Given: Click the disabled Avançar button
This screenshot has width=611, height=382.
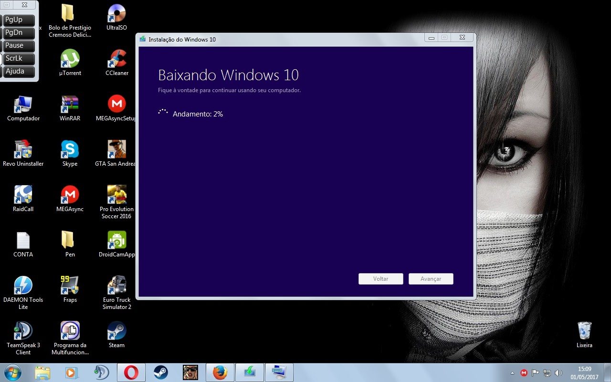Looking at the screenshot, I should (431, 279).
